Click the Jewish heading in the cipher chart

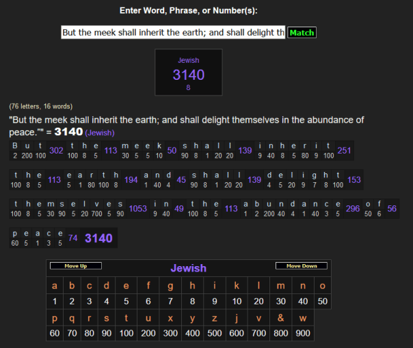click(x=188, y=268)
